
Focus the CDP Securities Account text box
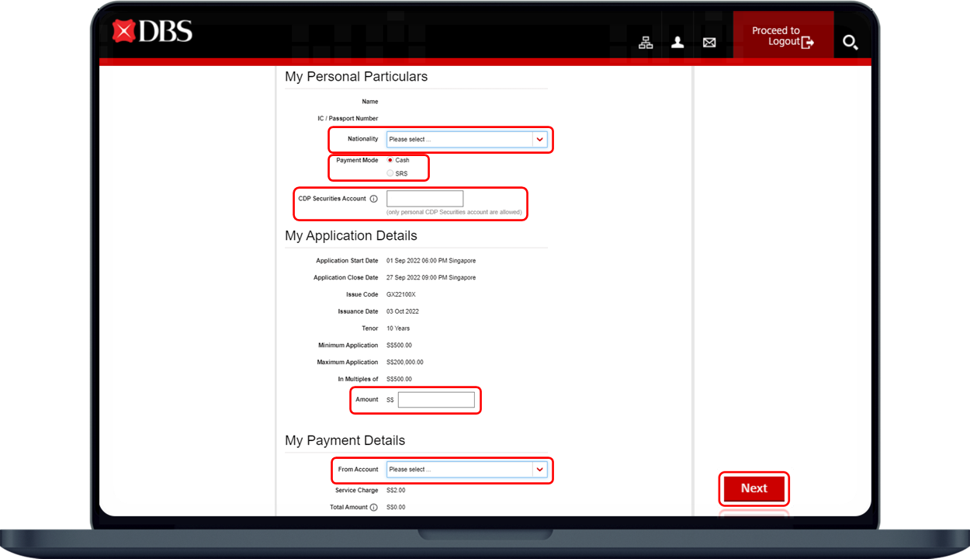[x=424, y=199]
